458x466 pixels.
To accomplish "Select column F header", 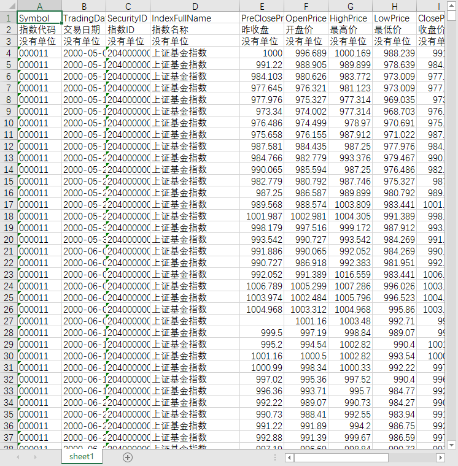I will [306, 6].
